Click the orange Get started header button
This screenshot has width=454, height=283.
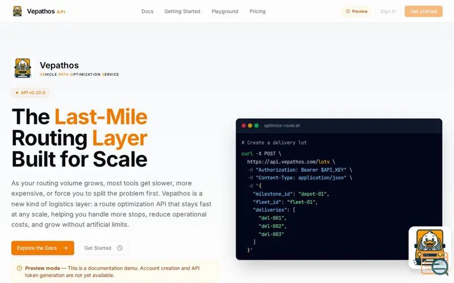click(423, 11)
